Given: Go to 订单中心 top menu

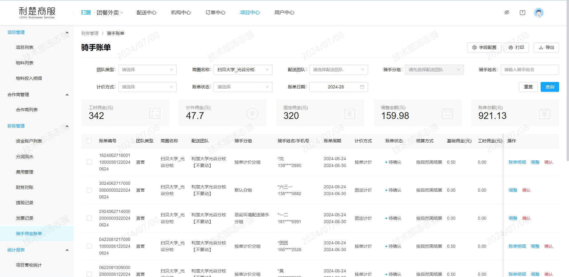Looking at the screenshot, I should pyautogui.click(x=216, y=13).
